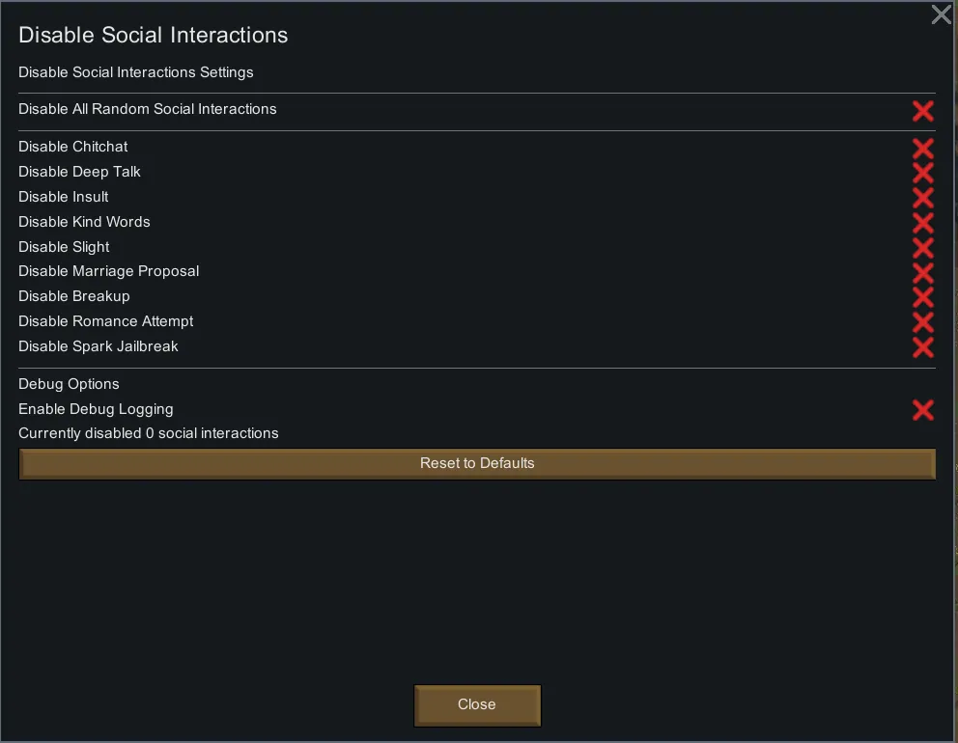This screenshot has height=743, width=958.
Task: Enable the Disable Chitchat red X toggle
Action: point(922,148)
